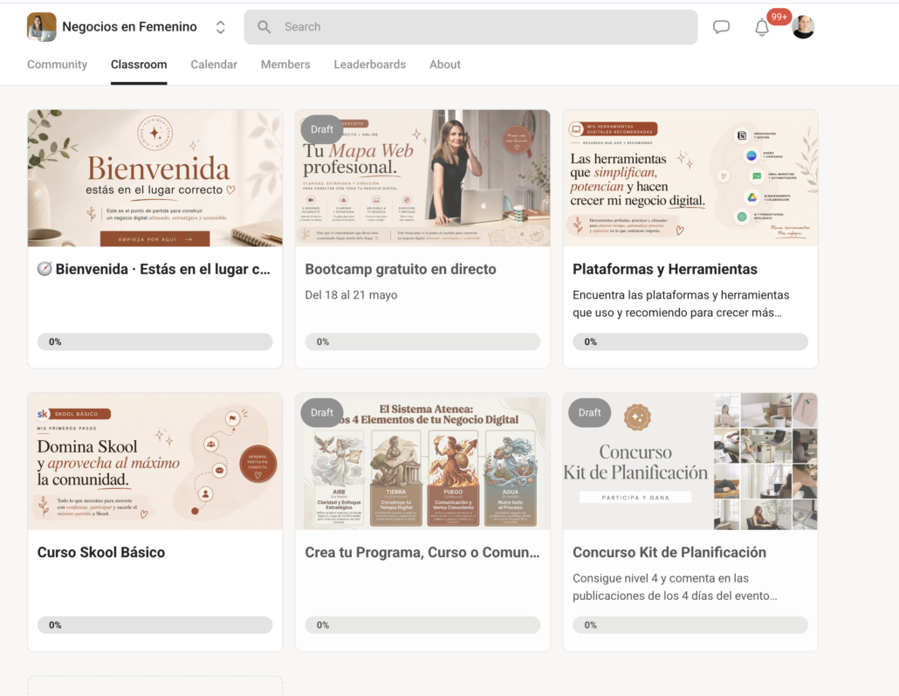This screenshot has height=696, width=899.
Task: Open the Leaderboards tab
Action: [370, 65]
